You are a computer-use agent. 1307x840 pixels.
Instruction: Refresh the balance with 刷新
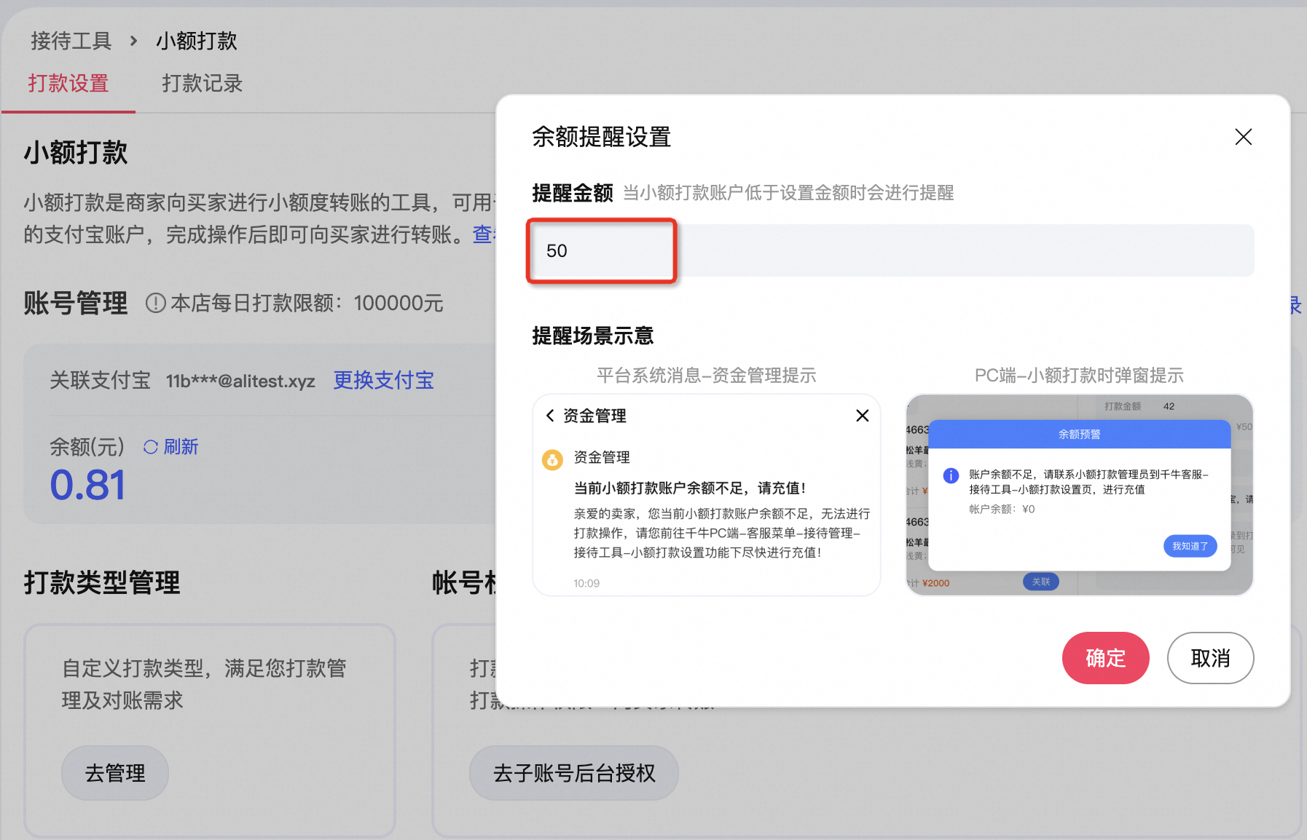(181, 446)
